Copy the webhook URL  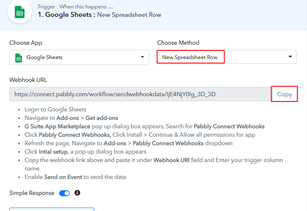(284, 94)
